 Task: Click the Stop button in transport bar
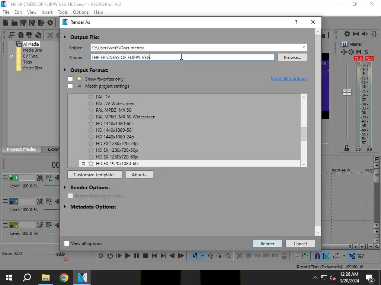(145, 256)
